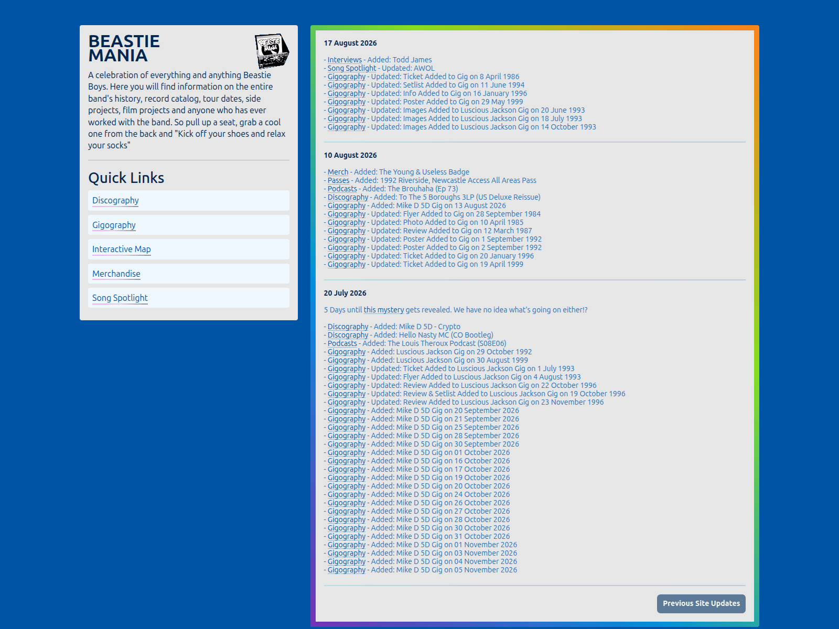Open Gigography link for 17 October 2026 gig
This screenshot has height=629, width=839.
click(347, 469)
